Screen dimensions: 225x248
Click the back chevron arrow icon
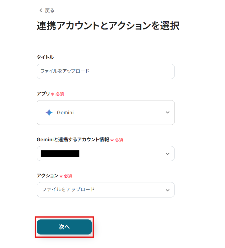[40, 11]
